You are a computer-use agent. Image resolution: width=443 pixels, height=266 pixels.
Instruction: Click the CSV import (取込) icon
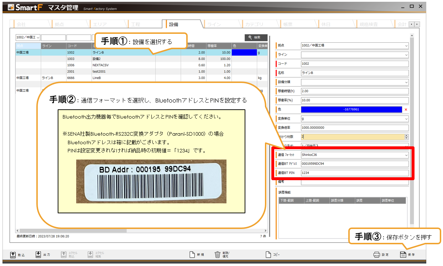coord(13,254)
